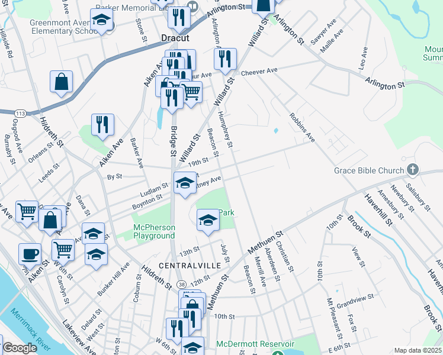The width and height of the screenshot is (443, 355).
Task: Click the Map data ©2025 attribution
Action: [x=418, y=350]
